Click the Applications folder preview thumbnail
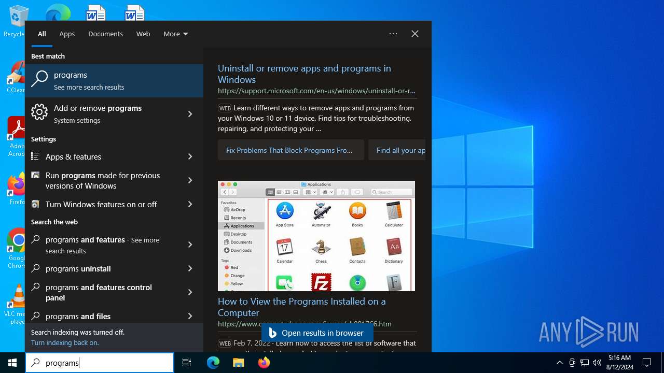This screenshot has width=664, height=373. [316, 236]
